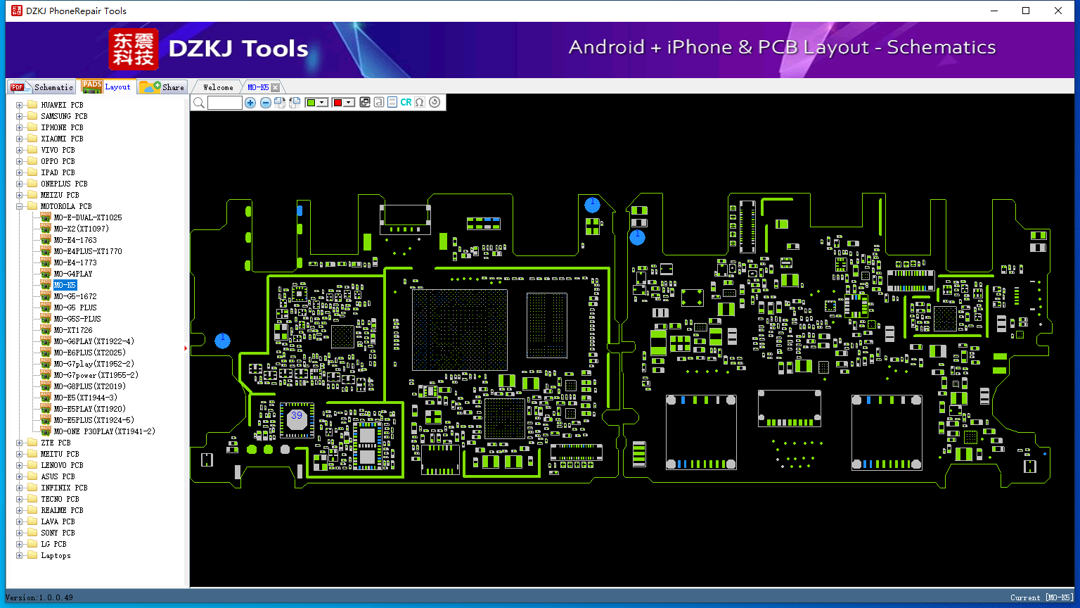Open the MO-XT1726 layout file
The image size is (1080, 608).
click(73, 330)
